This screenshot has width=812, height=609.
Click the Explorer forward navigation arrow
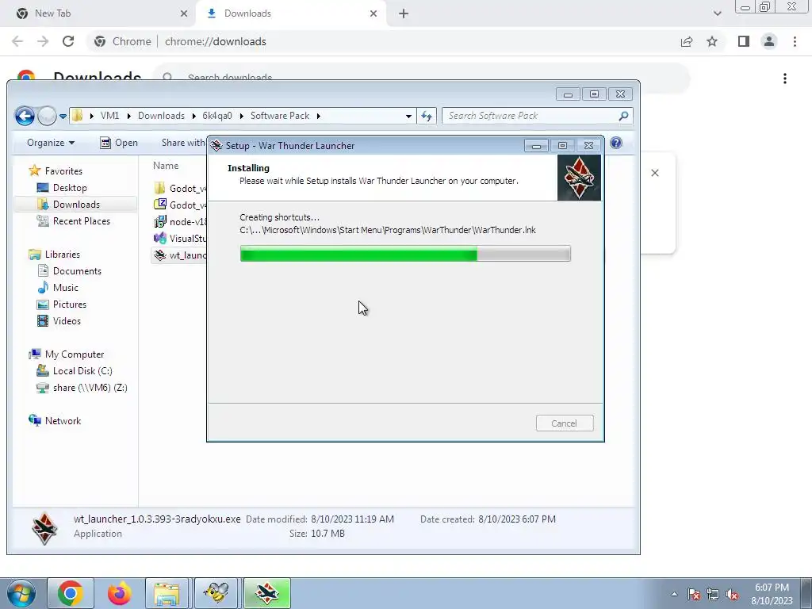pyautogui.click(x=47, y=116)
